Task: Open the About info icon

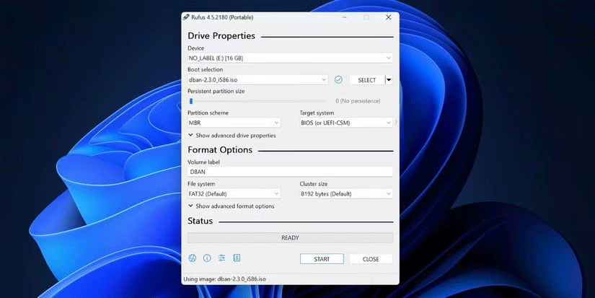Action: pyautogui.click(x=207, y=258)
